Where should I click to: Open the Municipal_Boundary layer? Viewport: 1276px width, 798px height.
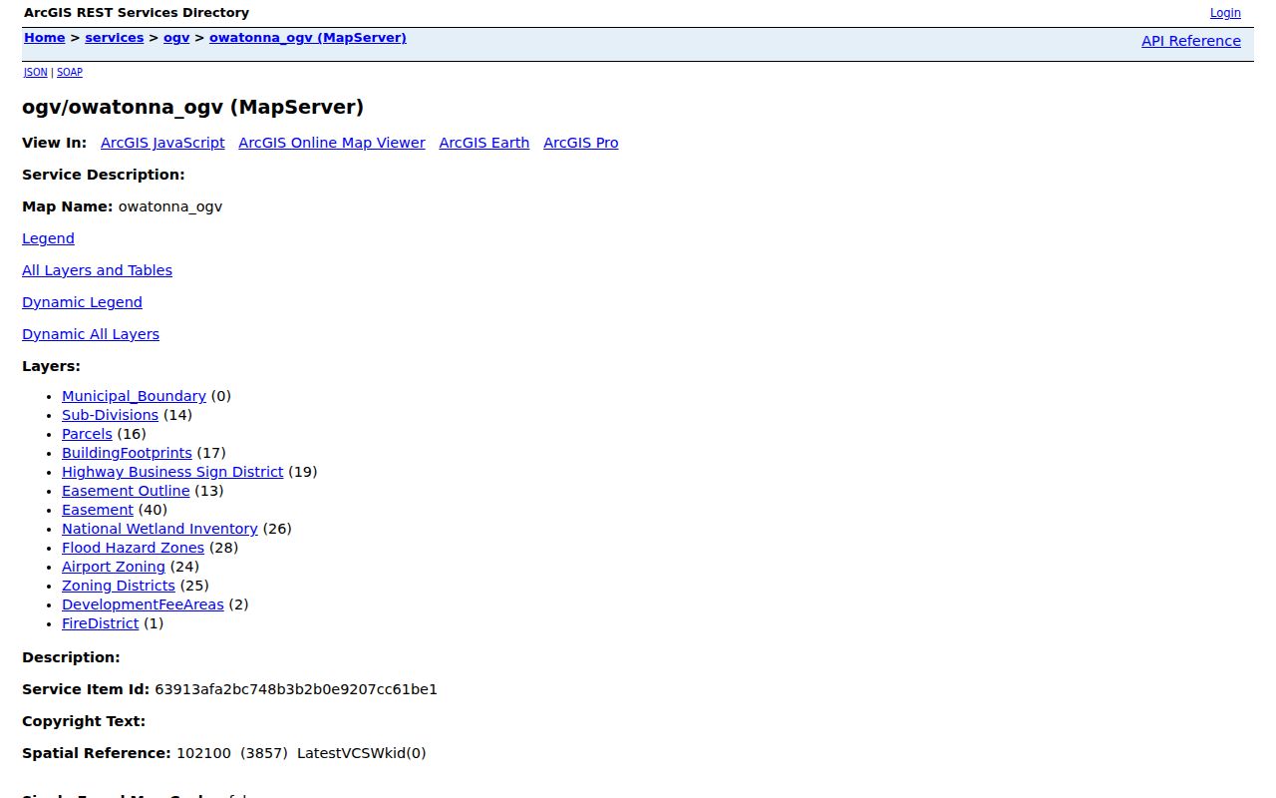click(134, 396)
